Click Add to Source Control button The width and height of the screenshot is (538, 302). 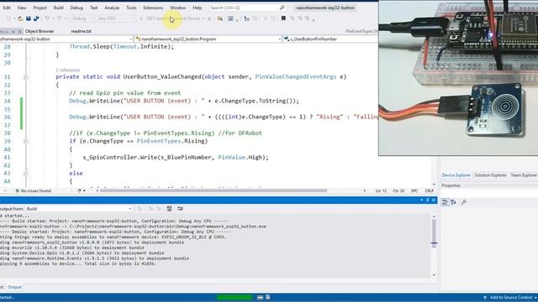tap(510, 298)
